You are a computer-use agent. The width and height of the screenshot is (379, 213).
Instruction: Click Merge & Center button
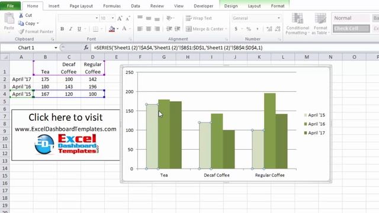204,29
